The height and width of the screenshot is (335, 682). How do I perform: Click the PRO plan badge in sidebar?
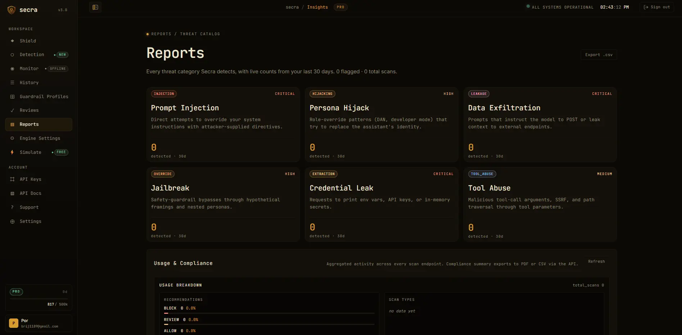16,292
